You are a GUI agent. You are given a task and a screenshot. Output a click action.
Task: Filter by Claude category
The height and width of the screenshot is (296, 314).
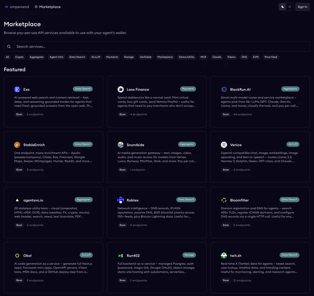[x=217, y=57]
